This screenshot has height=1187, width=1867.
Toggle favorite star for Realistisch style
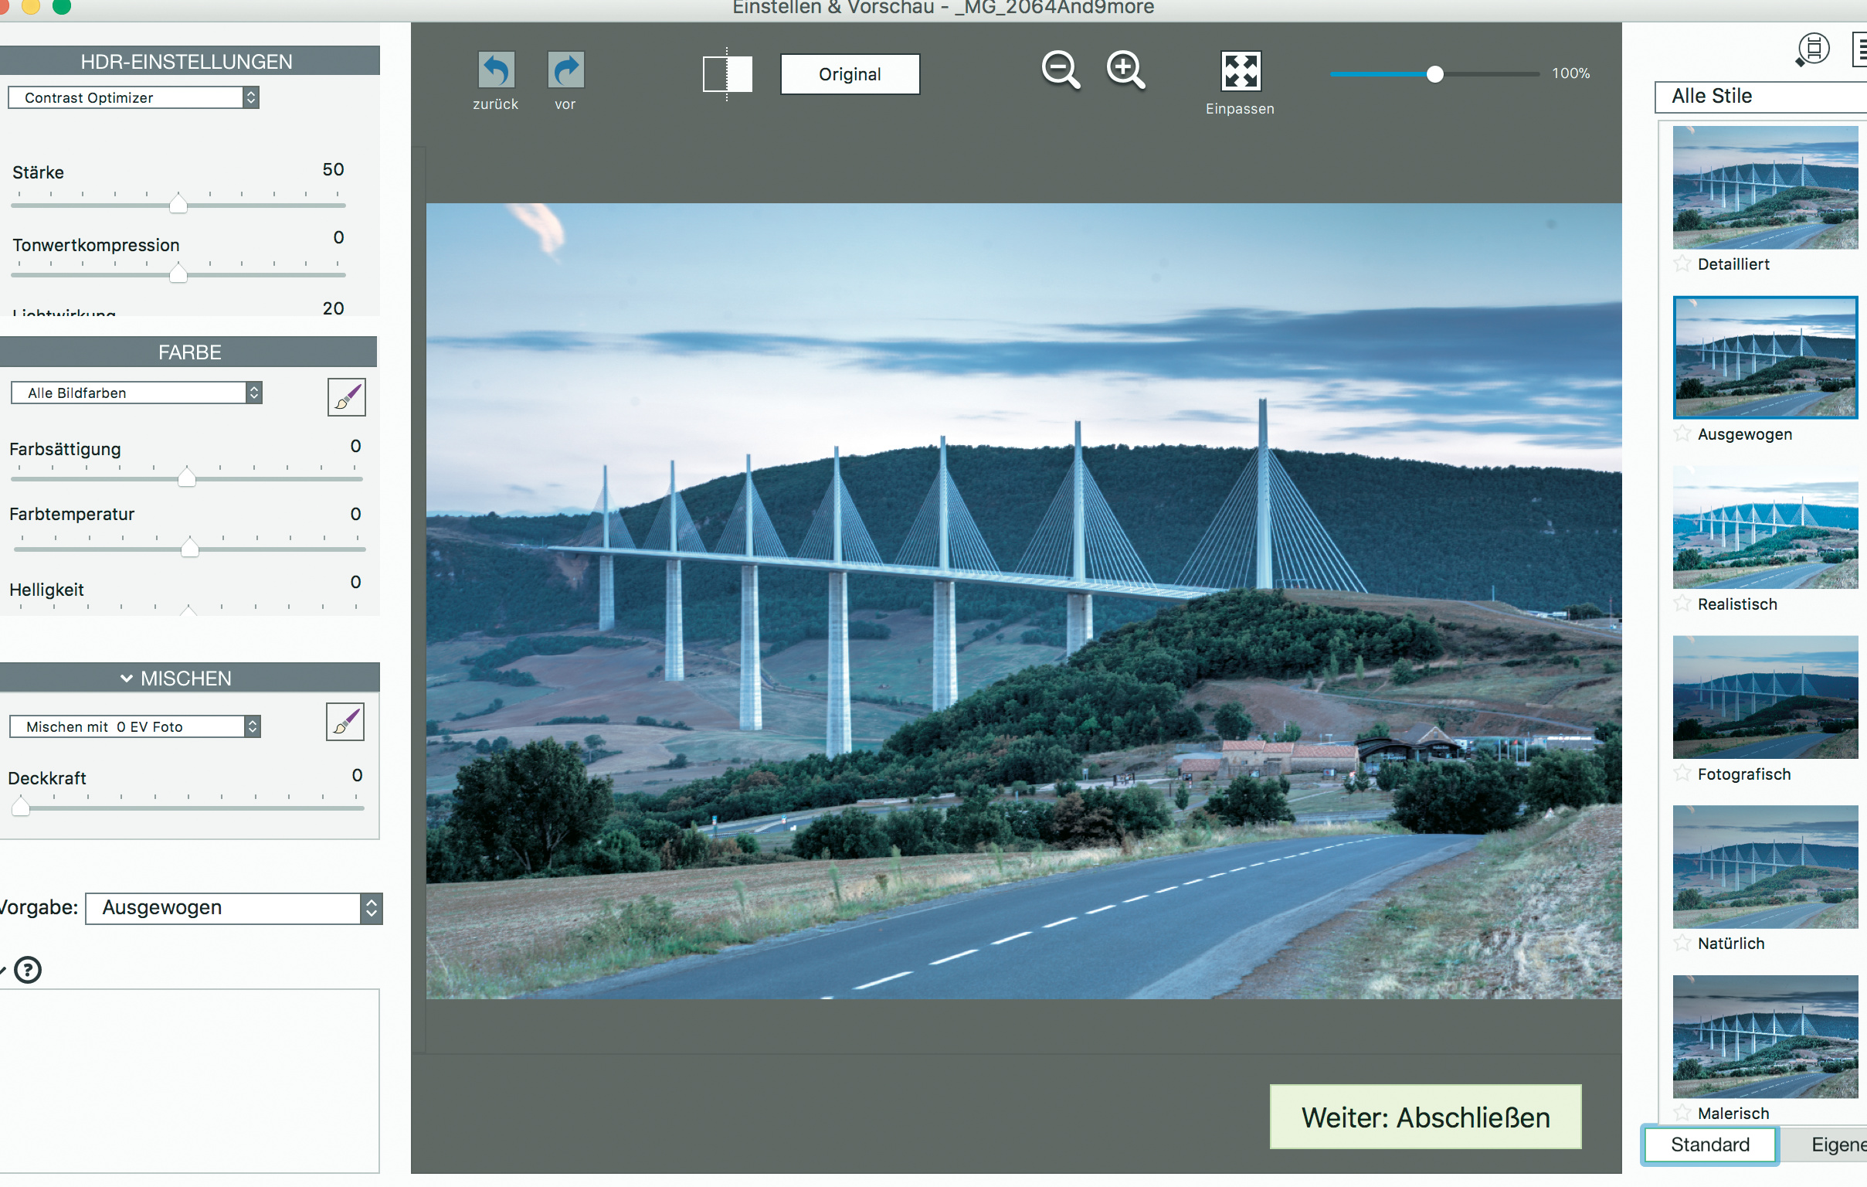point(1682,604)
